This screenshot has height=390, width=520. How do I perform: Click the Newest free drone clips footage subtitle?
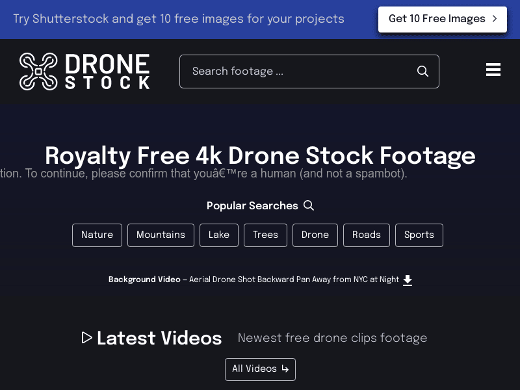coord(332,338)
